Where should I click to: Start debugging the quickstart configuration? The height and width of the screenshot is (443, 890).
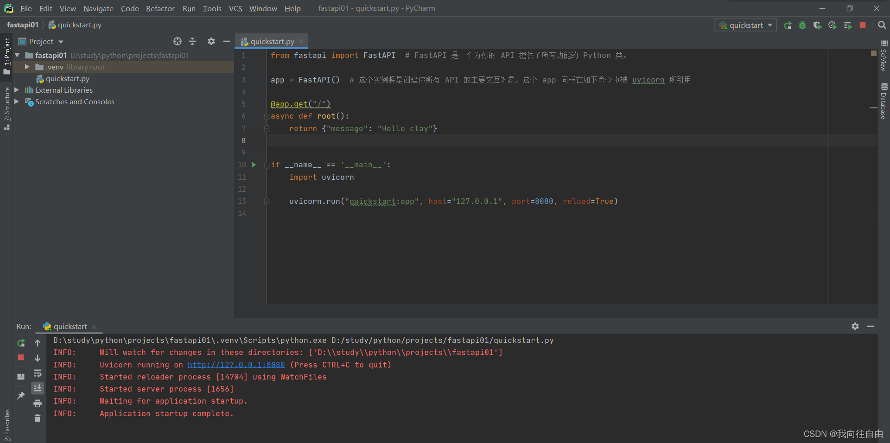point(802,25)
